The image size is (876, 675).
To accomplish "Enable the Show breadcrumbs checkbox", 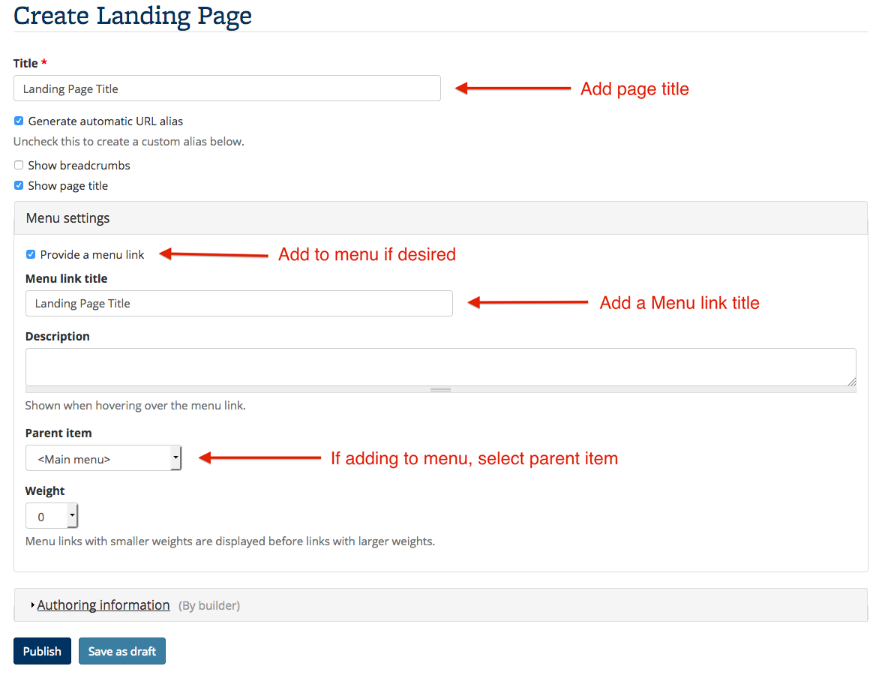I will coord(19,165).
